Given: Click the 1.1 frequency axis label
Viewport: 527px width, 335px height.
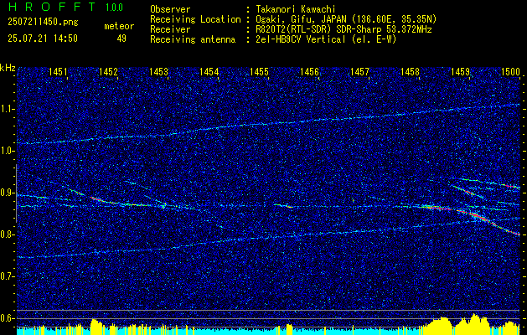Looking at the screenshot, I should coord(7,109).
